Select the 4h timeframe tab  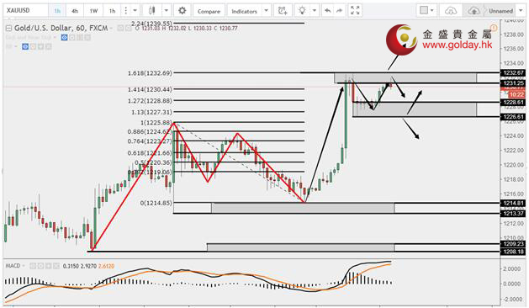point(75,11)
